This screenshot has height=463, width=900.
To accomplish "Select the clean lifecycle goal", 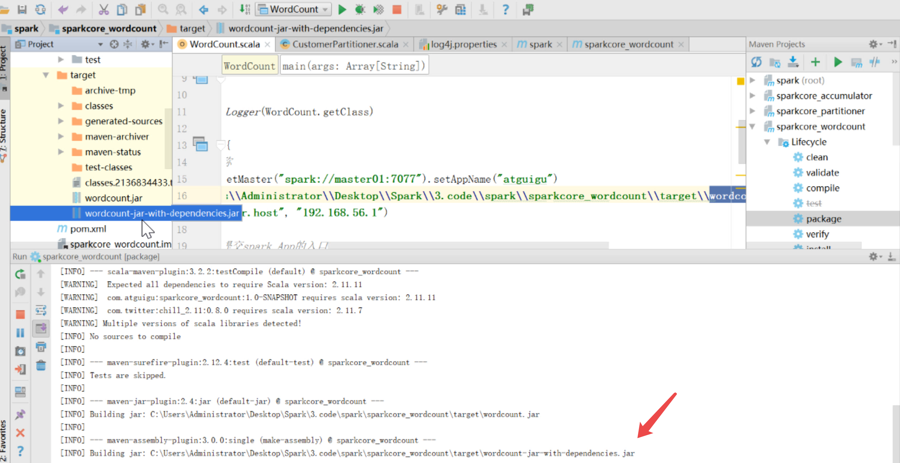I will (x=817, y=157).
